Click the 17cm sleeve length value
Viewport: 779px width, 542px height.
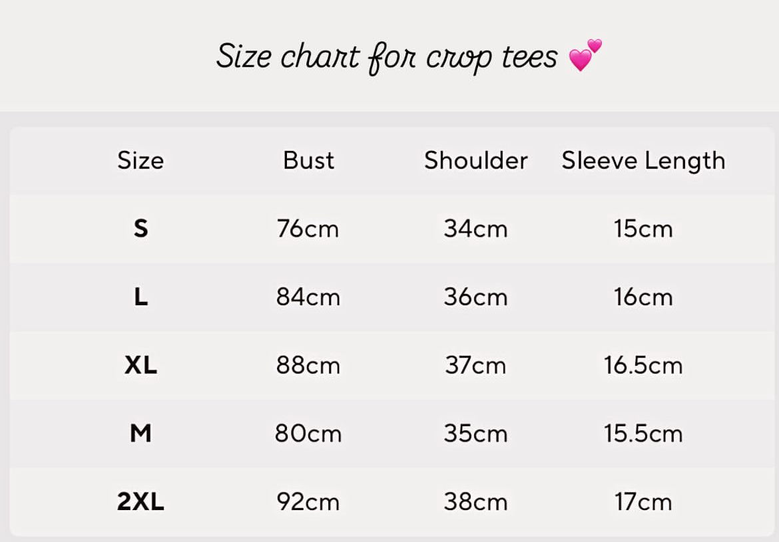[x=643, y=502]
